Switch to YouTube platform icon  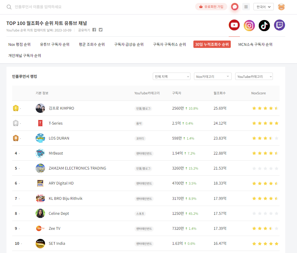tap(234, 25)
